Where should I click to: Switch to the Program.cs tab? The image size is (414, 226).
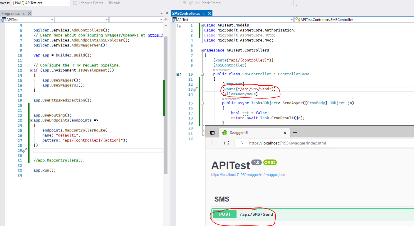coord(11,14)
